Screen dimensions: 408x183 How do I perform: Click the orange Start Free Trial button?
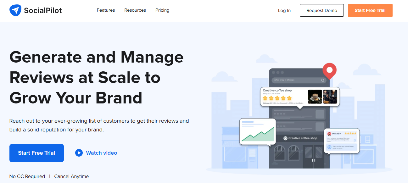(370, 10)
